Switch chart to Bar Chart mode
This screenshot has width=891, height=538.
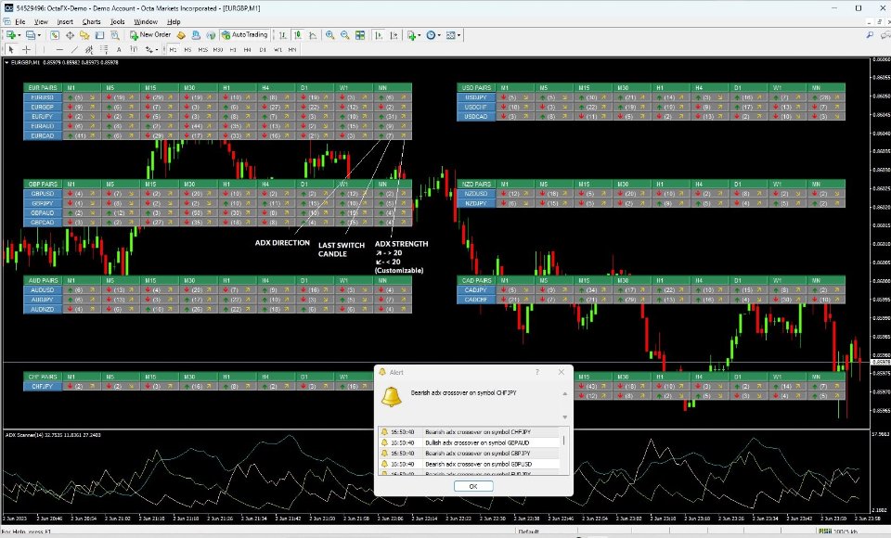tap(282, 35)
